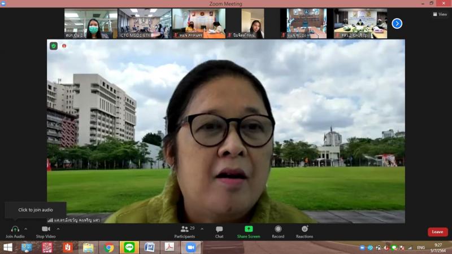Viewport: 452px width, 254px height.
Task: Select thumbnail of meeting table with flowers
Action: pos(360,23)
